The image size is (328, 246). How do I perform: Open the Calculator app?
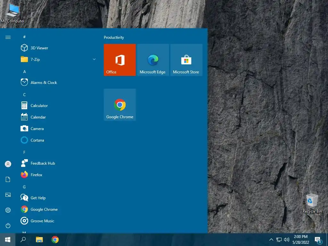pyautogui.click(x=58, y=106)
